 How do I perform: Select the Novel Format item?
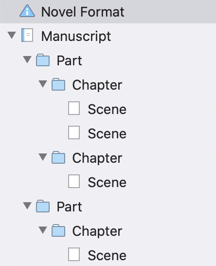point(108,12)
